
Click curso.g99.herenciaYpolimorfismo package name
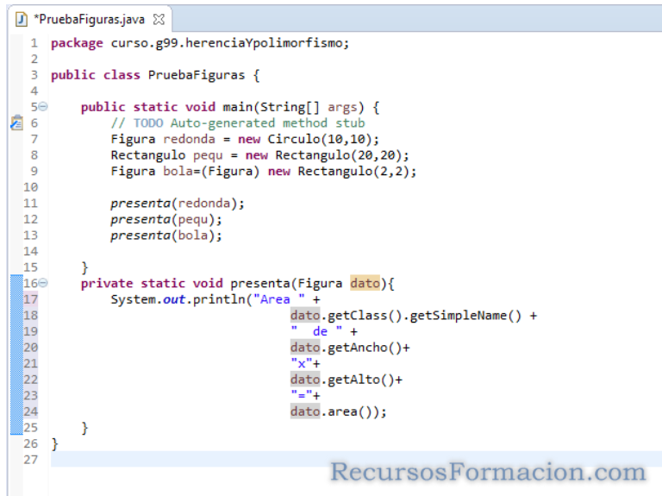[x=227, y=43]
